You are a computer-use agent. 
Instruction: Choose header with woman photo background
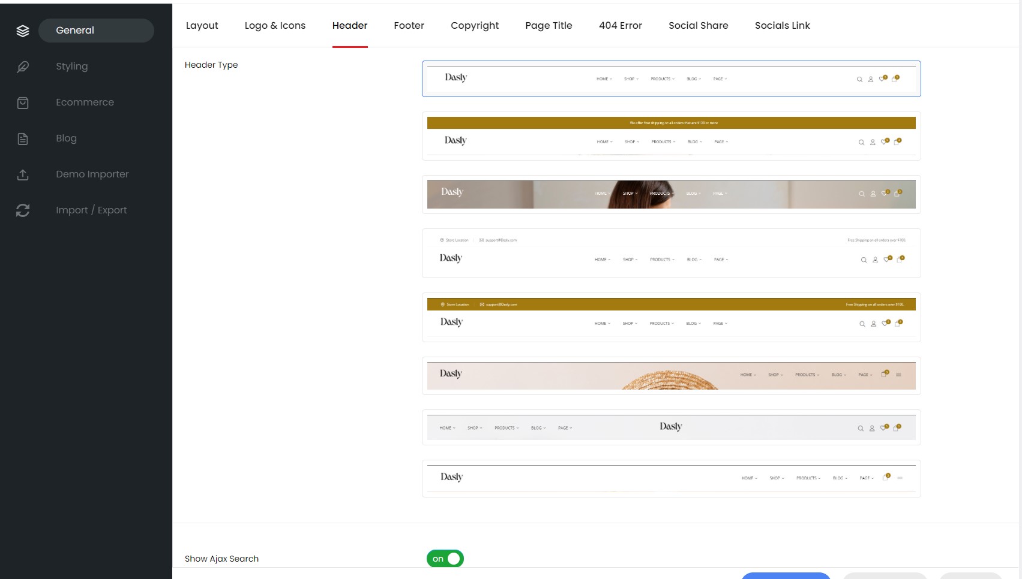click(672, 194)
